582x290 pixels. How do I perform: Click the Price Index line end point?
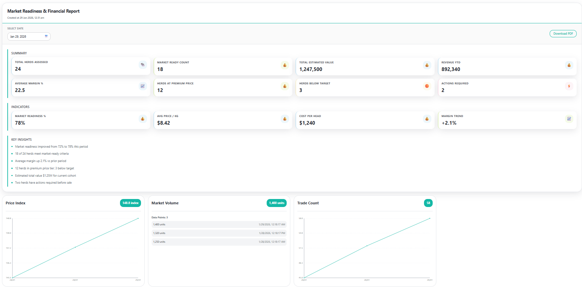(138, 218)
